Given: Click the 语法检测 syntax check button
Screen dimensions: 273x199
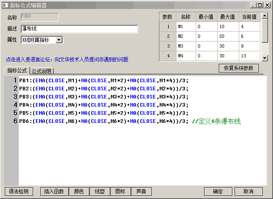Looking at the screenshot, I should [19, 191].
